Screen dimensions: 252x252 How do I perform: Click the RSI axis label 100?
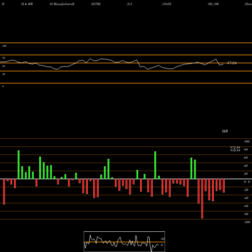4,46
